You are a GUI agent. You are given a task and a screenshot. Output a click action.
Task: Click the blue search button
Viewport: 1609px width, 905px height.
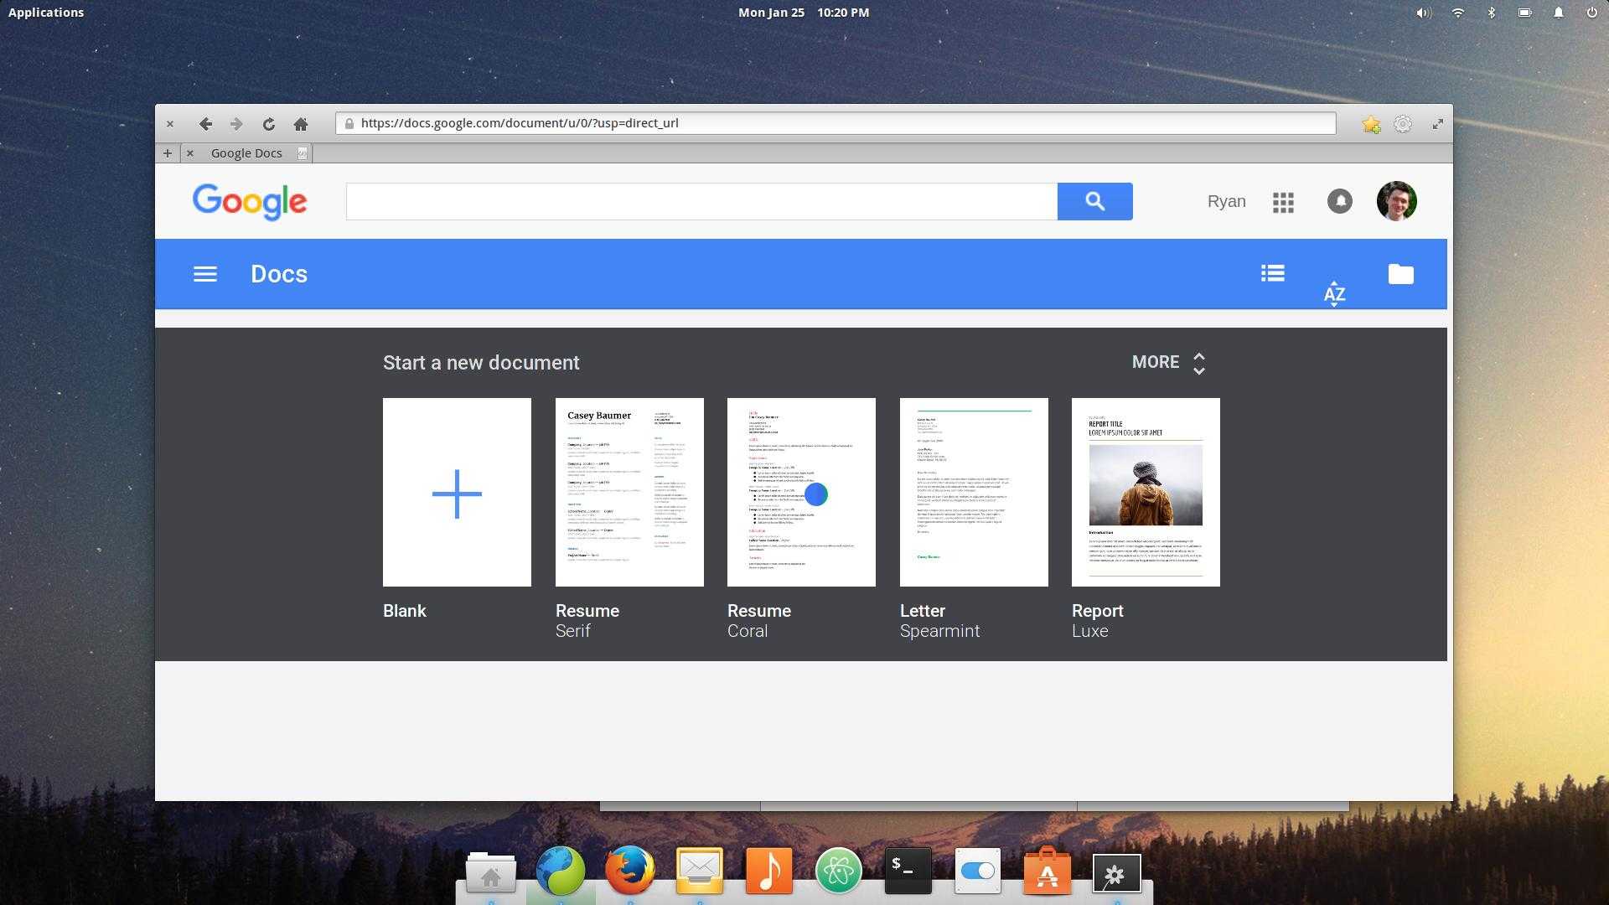coord(1094,201)
